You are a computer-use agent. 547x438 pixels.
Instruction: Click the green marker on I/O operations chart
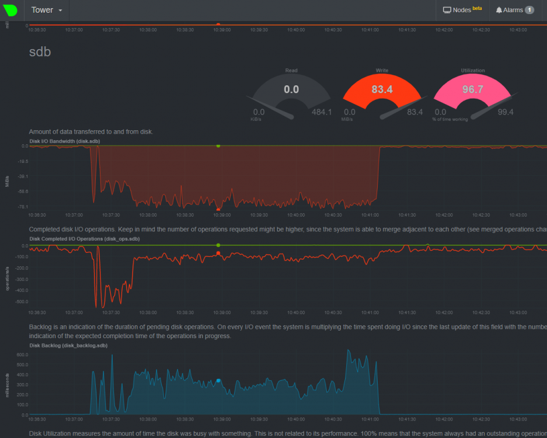point(218,245)
